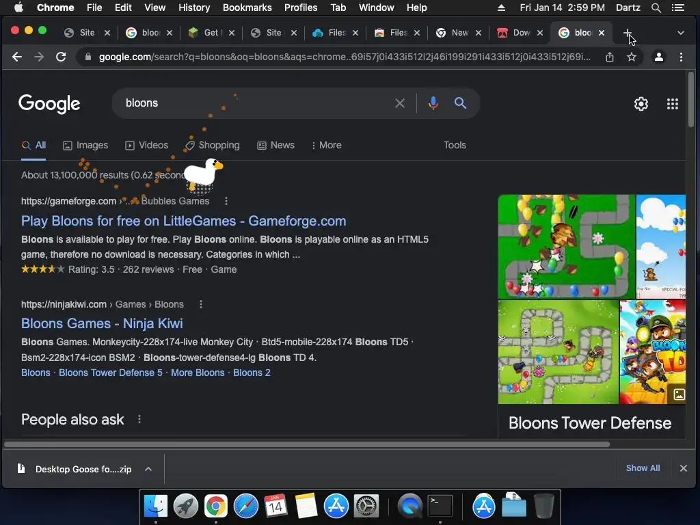Switch to the Shopping results tab
700x525 pixels.
213,145
